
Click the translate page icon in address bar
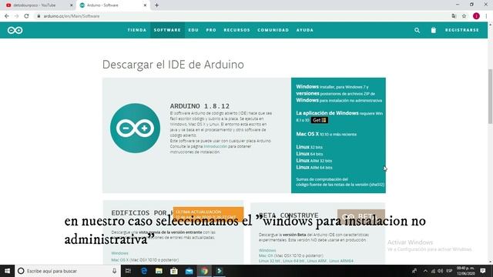tap(454, 16)
